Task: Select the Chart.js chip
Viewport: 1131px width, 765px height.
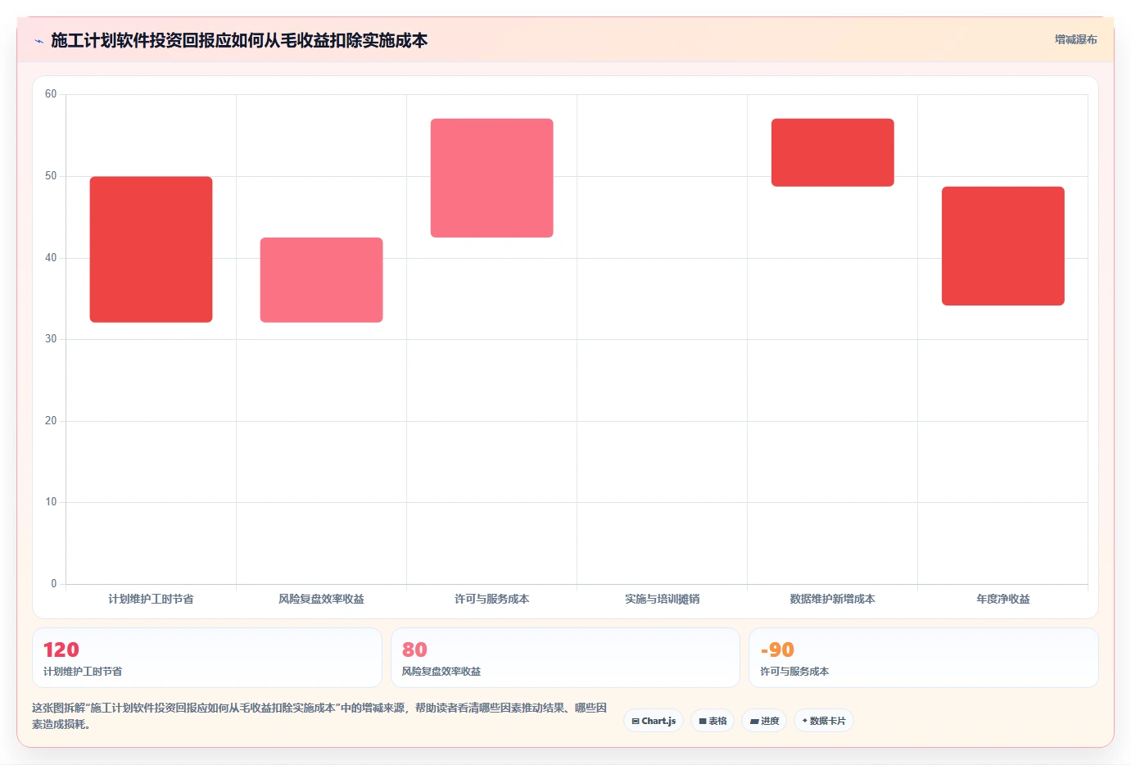Action: [x=654, y=721]
